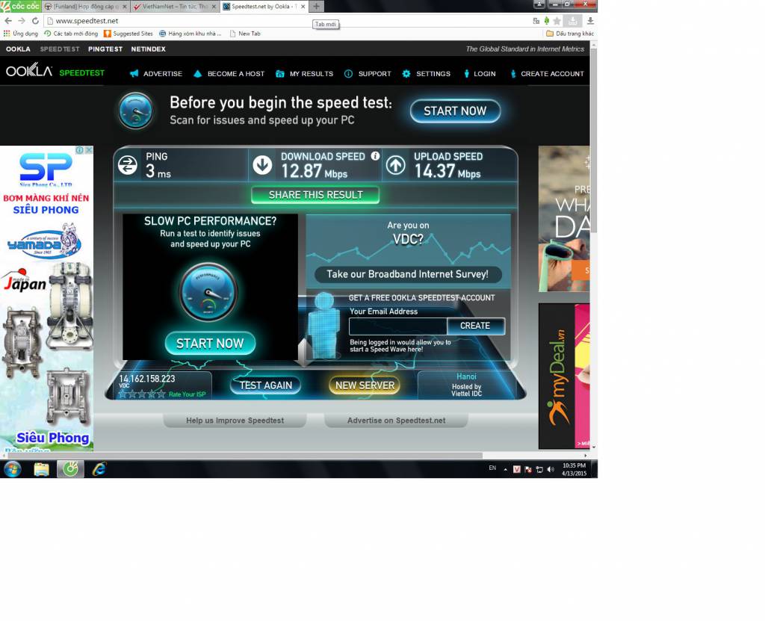Open the Windows Start menu

coord(12,469)
